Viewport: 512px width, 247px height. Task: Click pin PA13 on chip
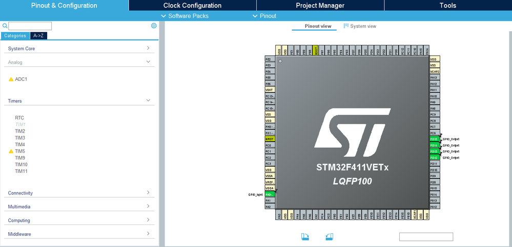pyautogui.click(x=435, y=78)
